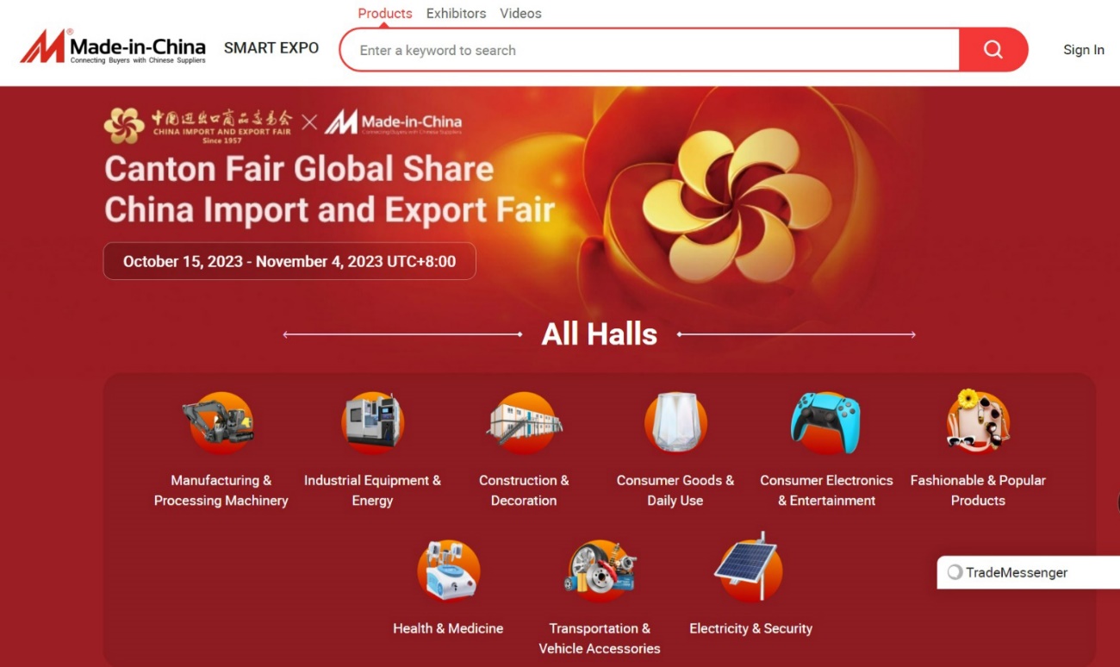Click the China Import and Export Fair logo
Image resolution: width=1120 pixels, height=667 pixels.
coord(198,126)
